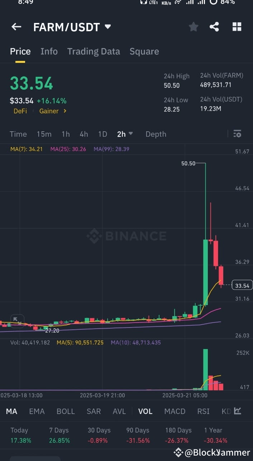Enable the MACD indicator
This screenshot has width=253, height=461.
click(x=175, y=411)
